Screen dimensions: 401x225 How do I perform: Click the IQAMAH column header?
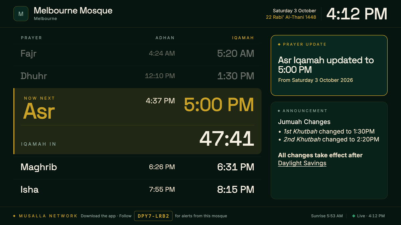coord(243,38)
